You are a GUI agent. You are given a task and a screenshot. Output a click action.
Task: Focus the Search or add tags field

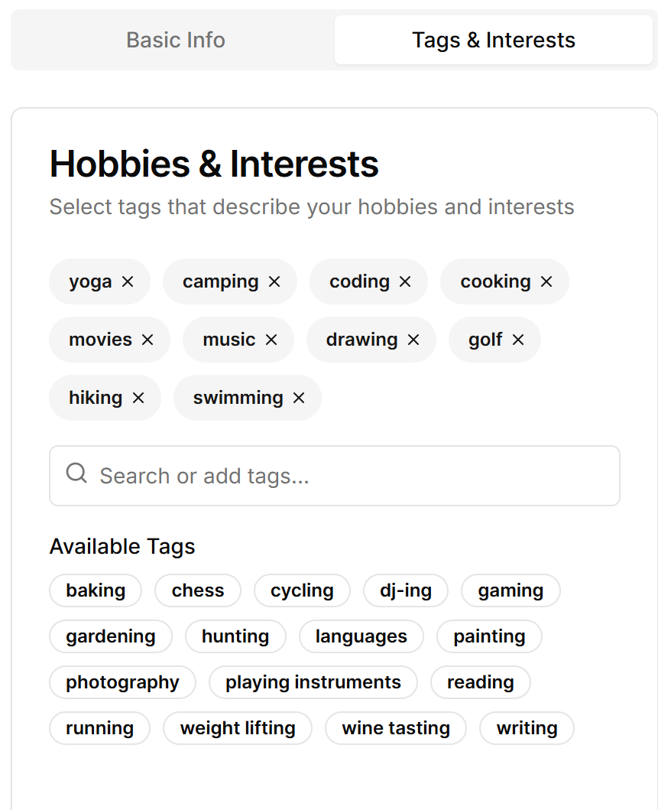[335, 476]
